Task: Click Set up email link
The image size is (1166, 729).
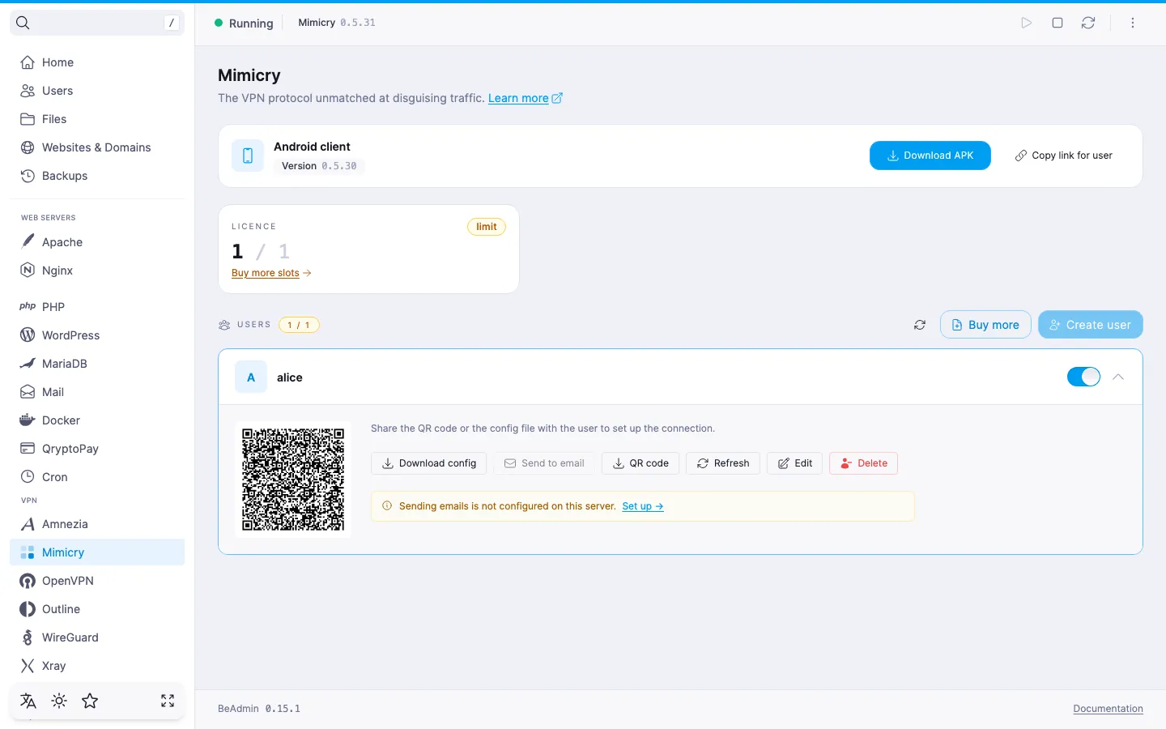Action: [x=643, y=506]
